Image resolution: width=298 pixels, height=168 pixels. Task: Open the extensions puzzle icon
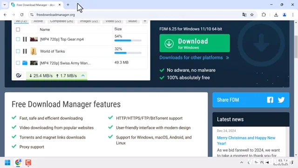264,14
